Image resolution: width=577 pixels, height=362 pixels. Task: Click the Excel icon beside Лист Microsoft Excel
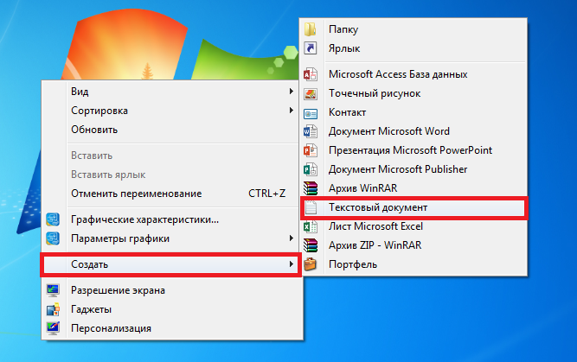[311, 226]
